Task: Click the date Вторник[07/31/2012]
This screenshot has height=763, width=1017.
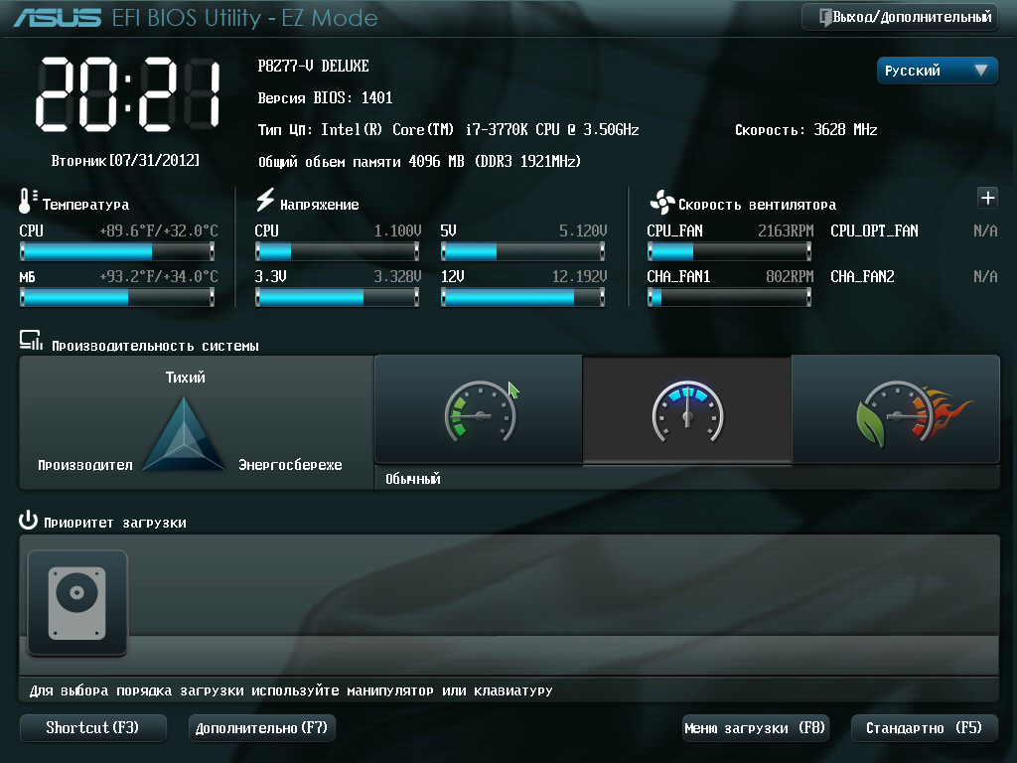Action: 125,160
